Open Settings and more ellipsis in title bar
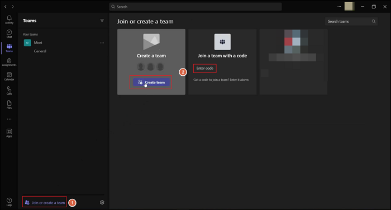 (x=339, y=7)
